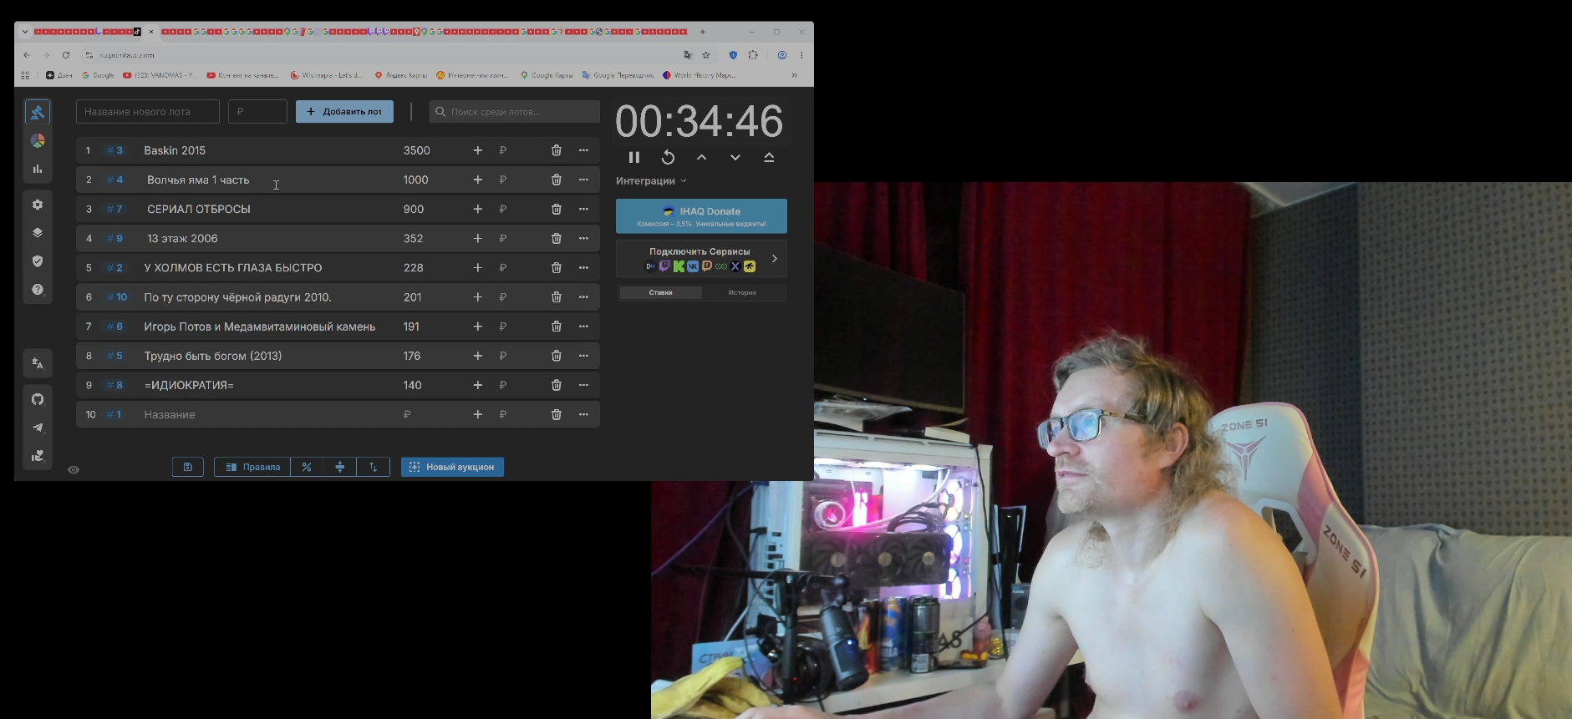Open the World History Maps bookmark
Viewport: 1572px width, 719px height.
click(x=700, y=75)
